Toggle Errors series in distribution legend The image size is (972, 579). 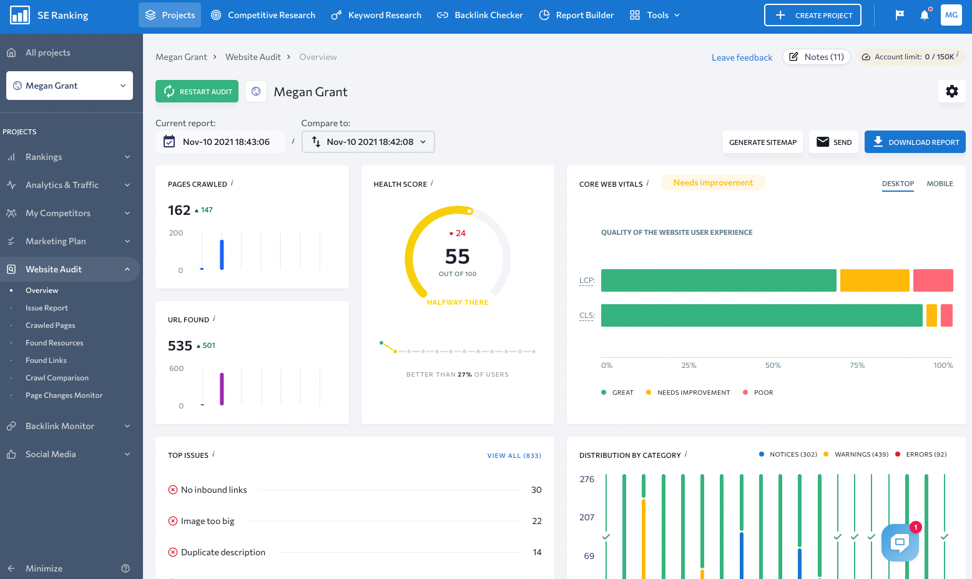coord(921,454)
